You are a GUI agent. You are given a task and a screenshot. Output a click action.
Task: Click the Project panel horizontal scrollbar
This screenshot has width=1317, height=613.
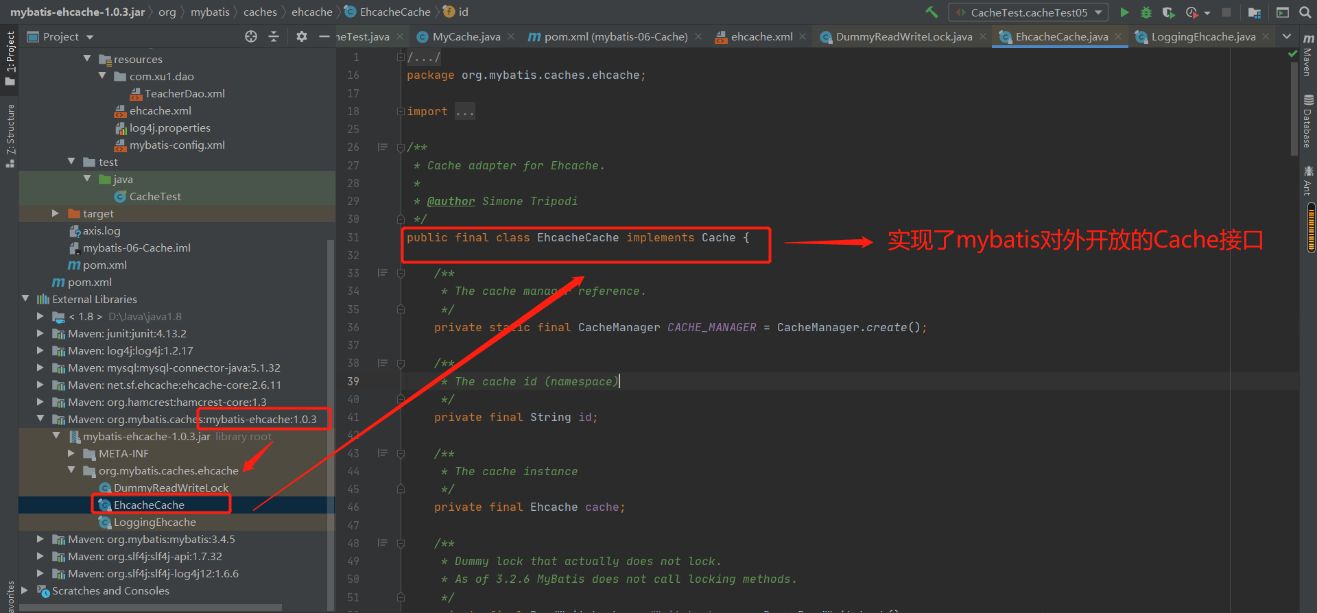[x=150, y=608]
